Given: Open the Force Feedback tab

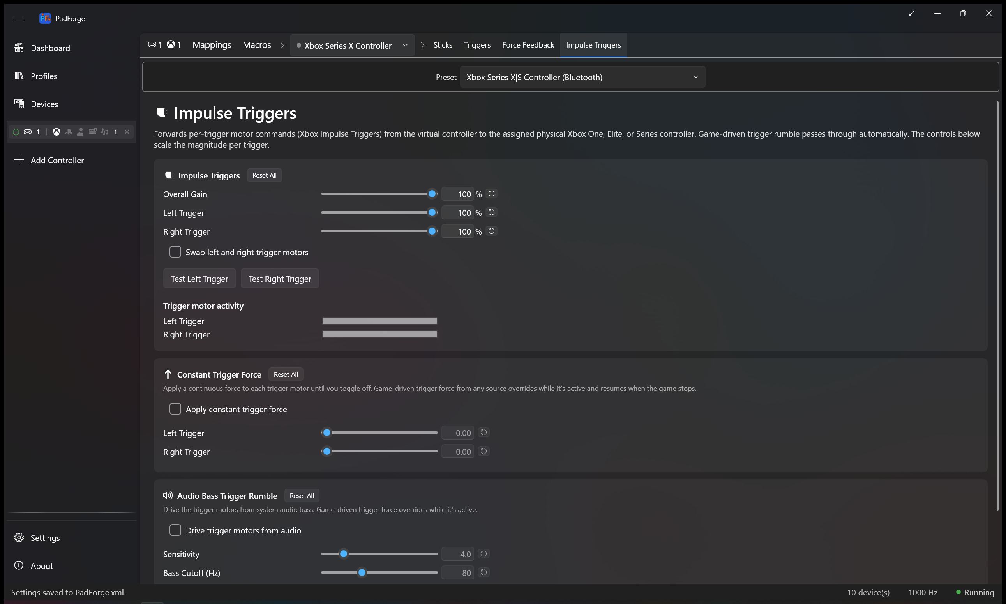Looking at the screenshot, I should click(528, 45).
